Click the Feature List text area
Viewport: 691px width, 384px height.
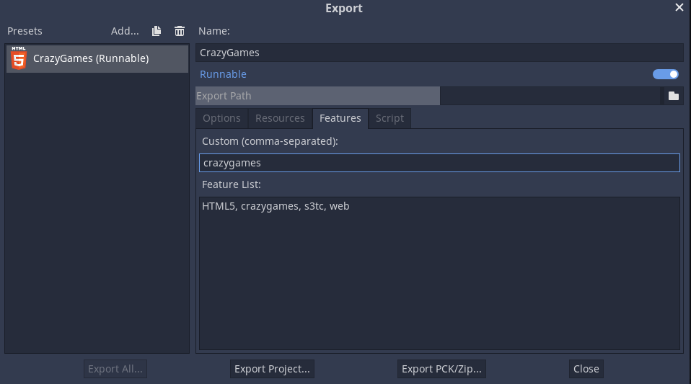(439, 274)
